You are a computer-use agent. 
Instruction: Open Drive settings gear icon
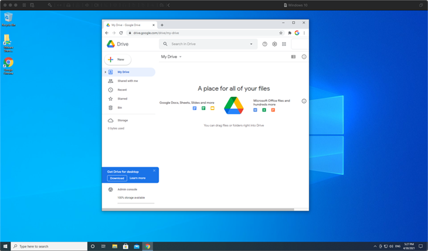(x=274, y=44)
